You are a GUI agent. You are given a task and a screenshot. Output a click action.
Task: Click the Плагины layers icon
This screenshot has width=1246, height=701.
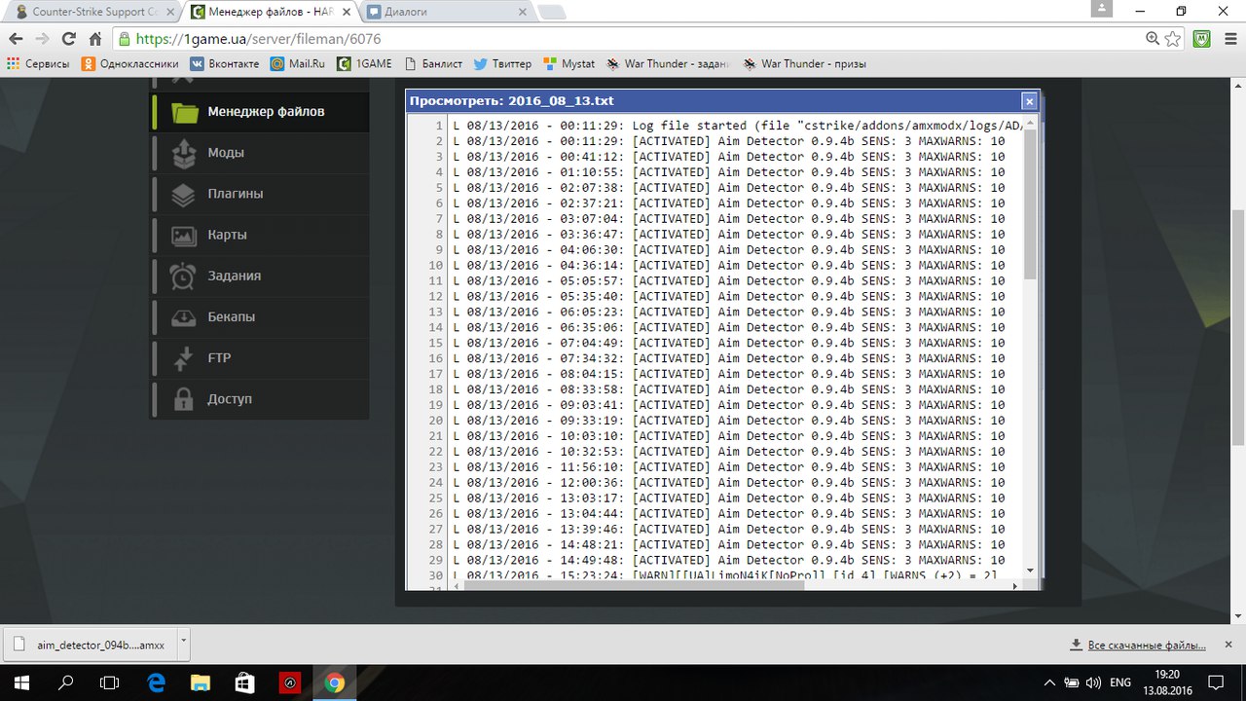pos(184,194)
